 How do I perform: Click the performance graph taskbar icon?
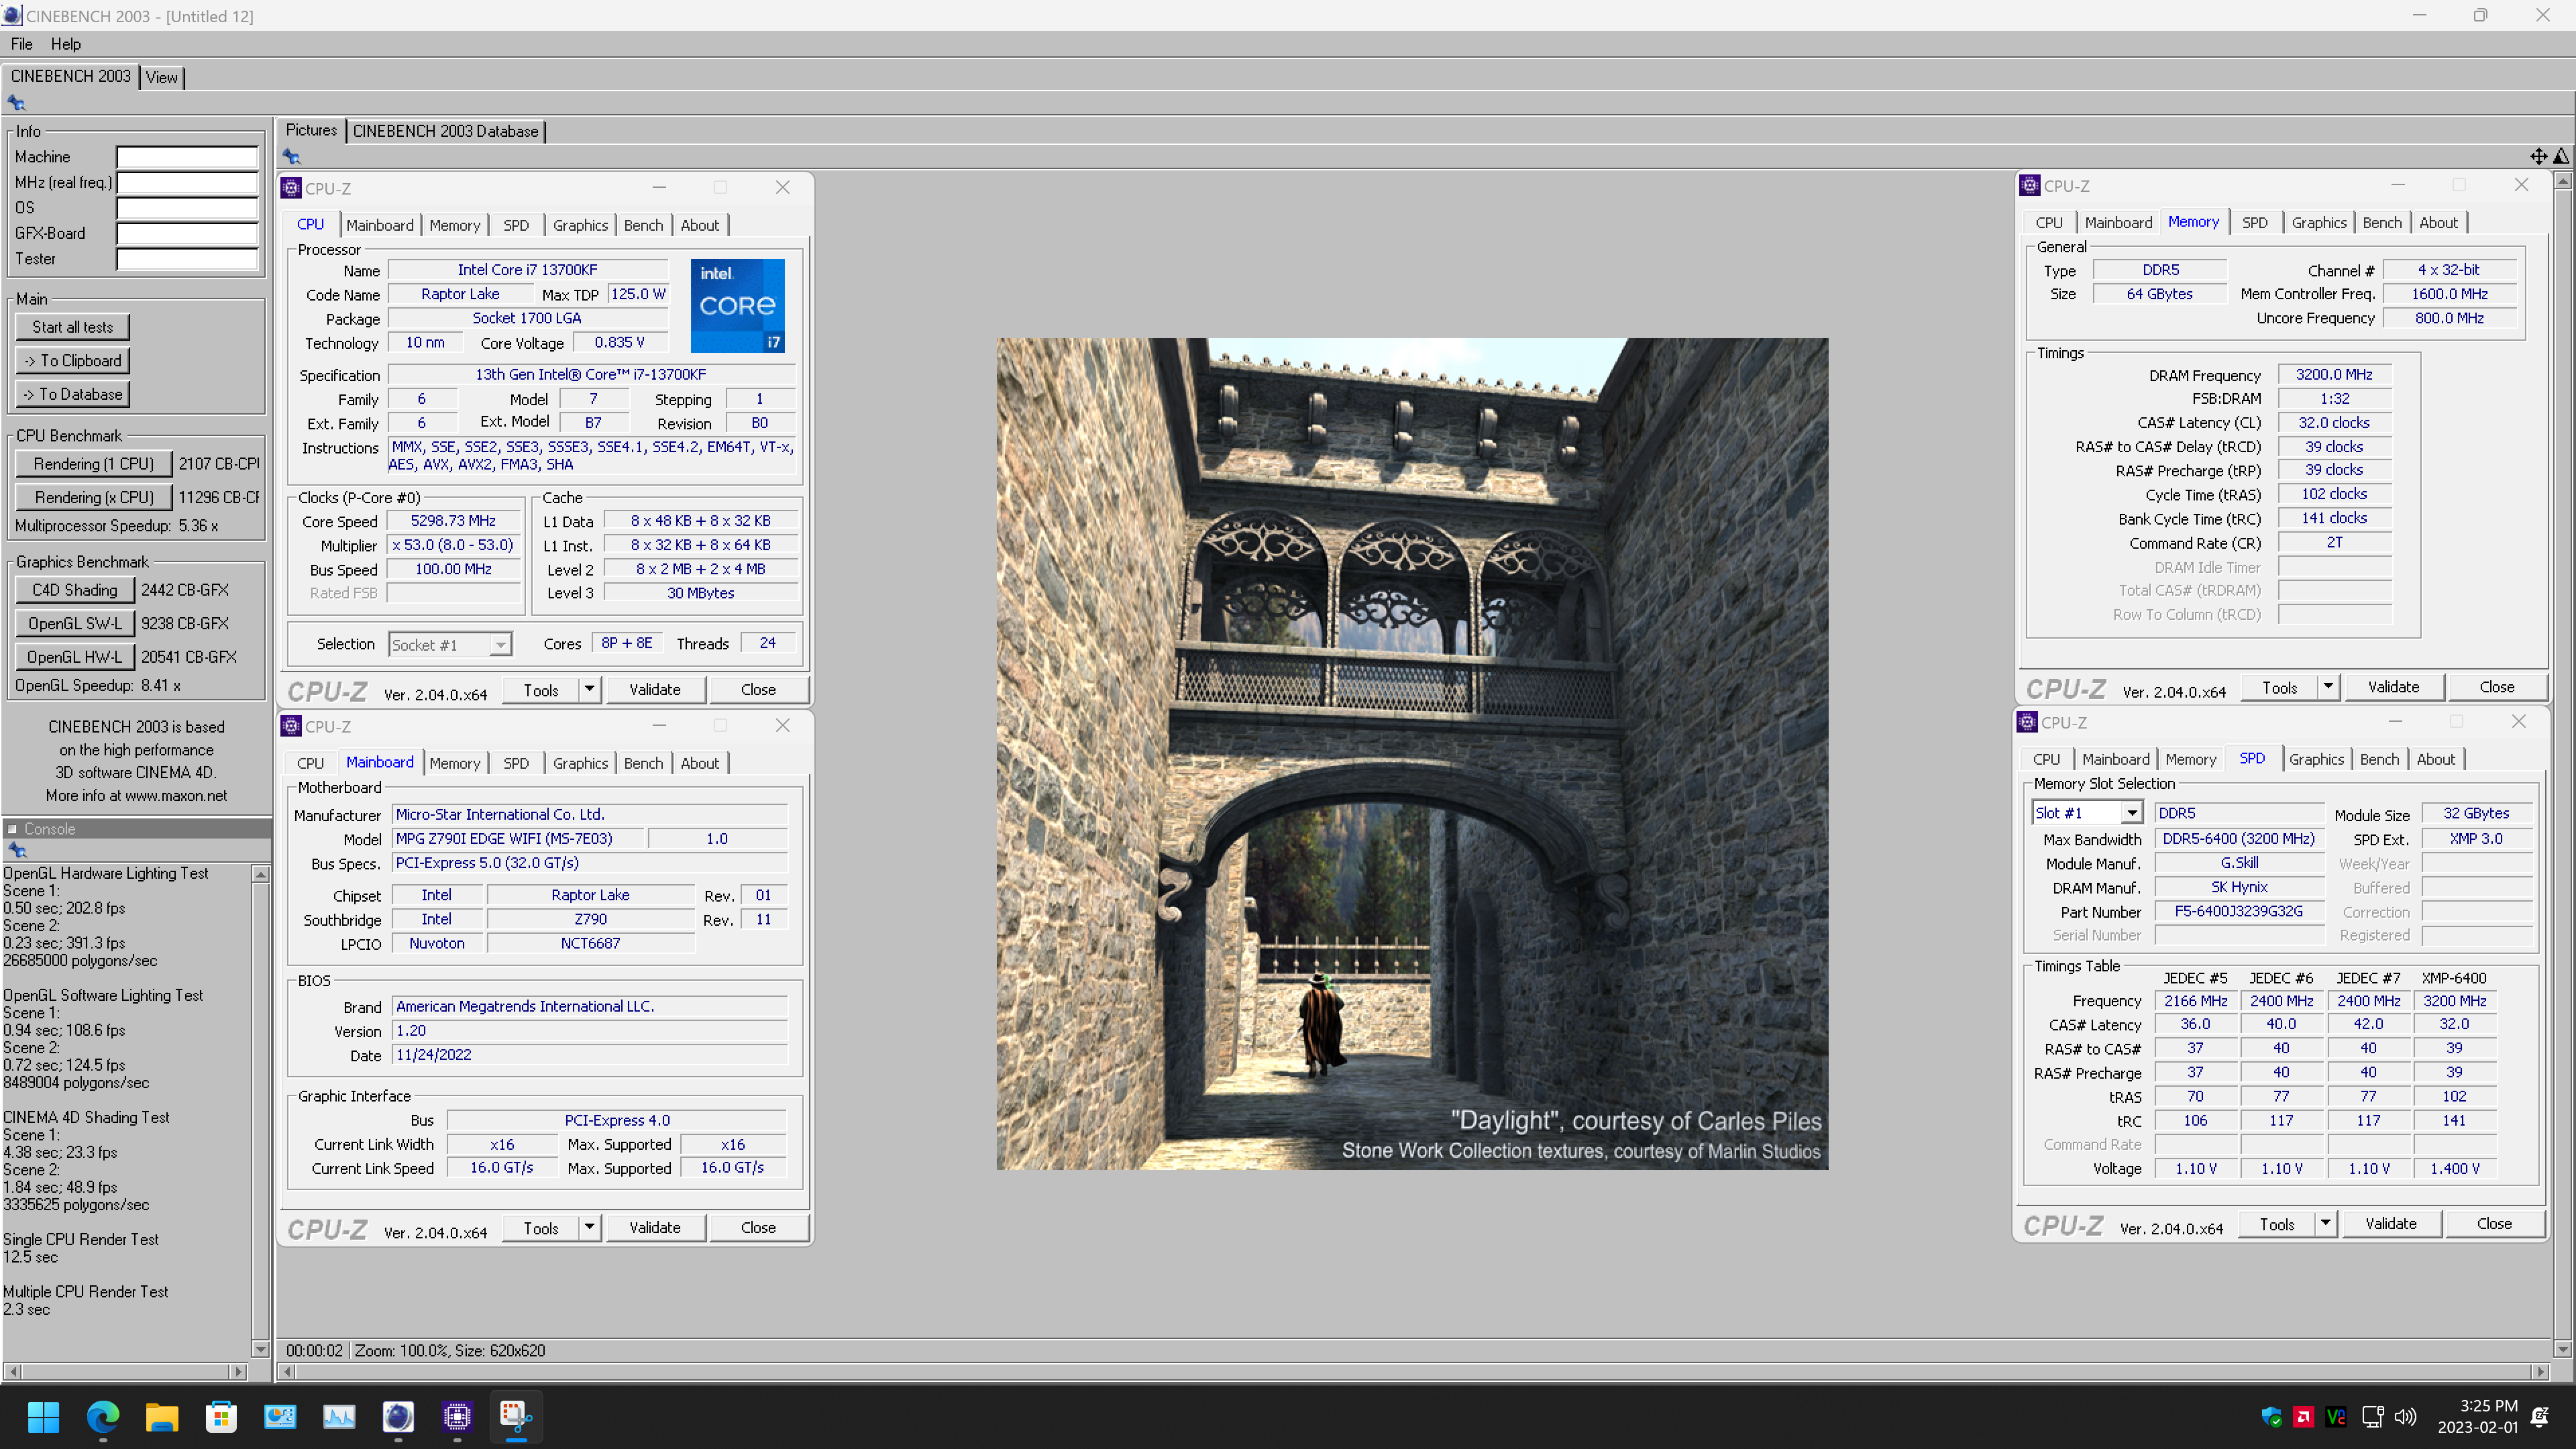(339, 1416)
